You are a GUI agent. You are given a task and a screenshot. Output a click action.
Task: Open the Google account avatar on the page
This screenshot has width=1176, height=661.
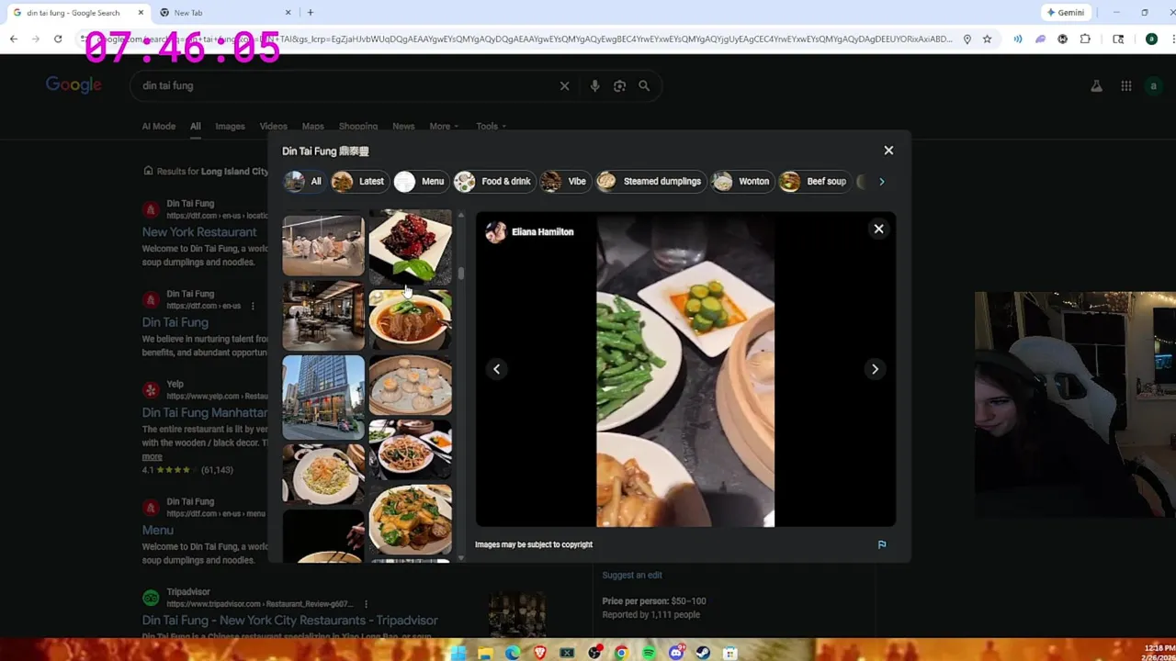(x=1153, y=86)
